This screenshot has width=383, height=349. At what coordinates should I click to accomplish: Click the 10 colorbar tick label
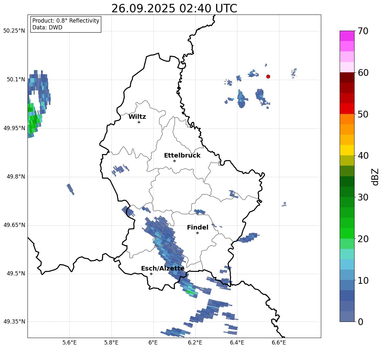(363, 280)
